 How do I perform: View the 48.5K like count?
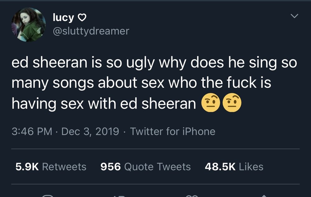(220, 167)
